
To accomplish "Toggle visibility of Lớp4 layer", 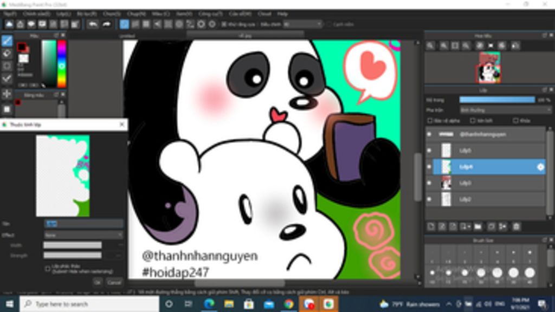I will pyautogui.click(x=429, y=167).
